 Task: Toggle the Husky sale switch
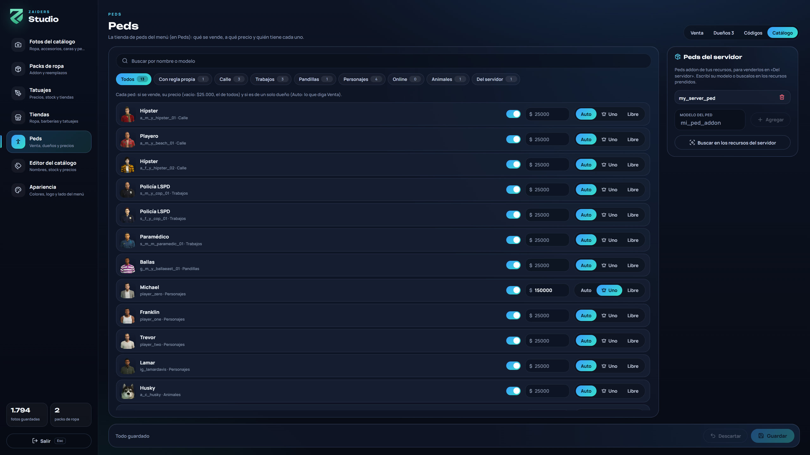(x=513, y=391)
